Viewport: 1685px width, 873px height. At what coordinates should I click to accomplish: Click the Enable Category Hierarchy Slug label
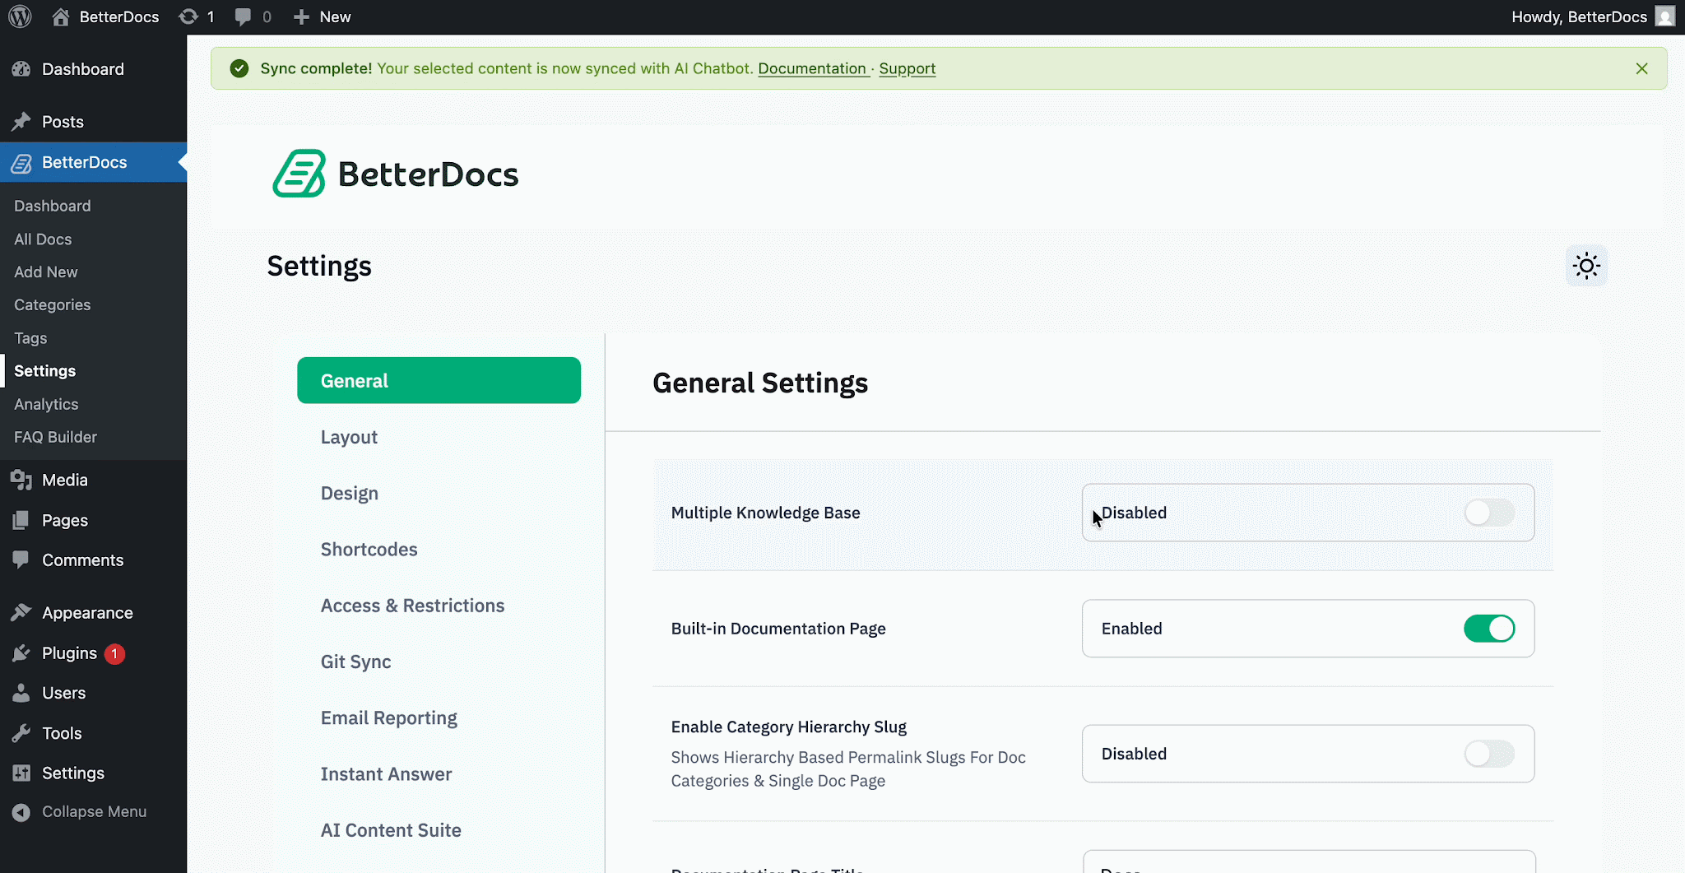(788, 727)
